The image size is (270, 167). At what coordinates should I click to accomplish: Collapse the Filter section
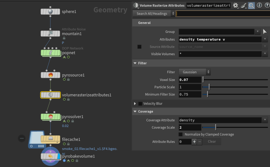pyautogui.click(x=135, y=63)
